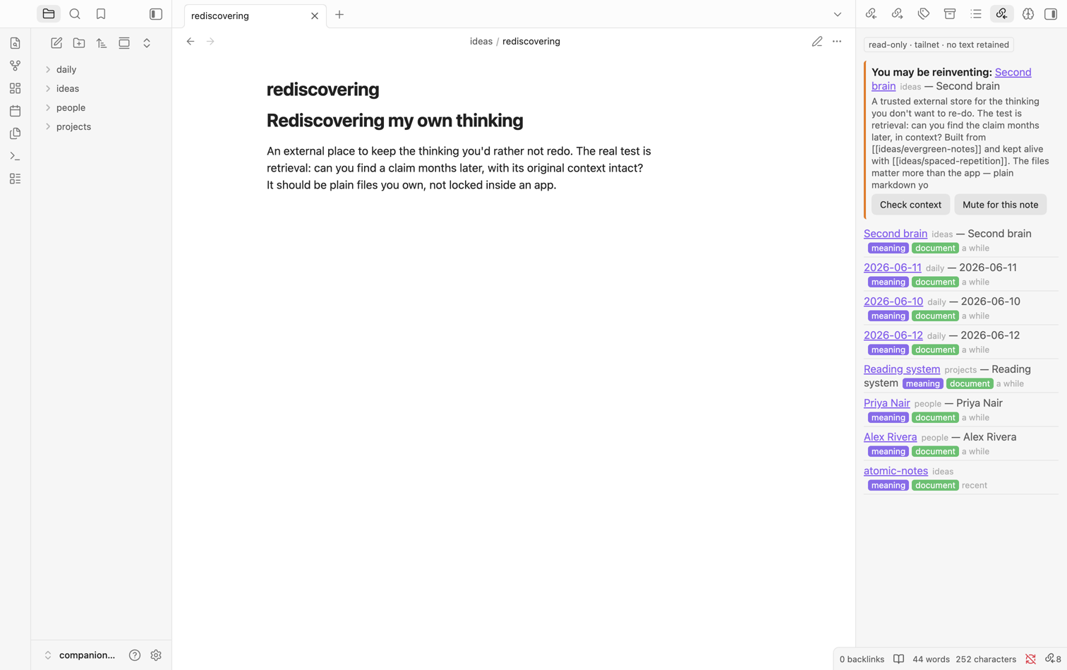
Task: Navigate forward in note history
Action: tap(210, 42)
